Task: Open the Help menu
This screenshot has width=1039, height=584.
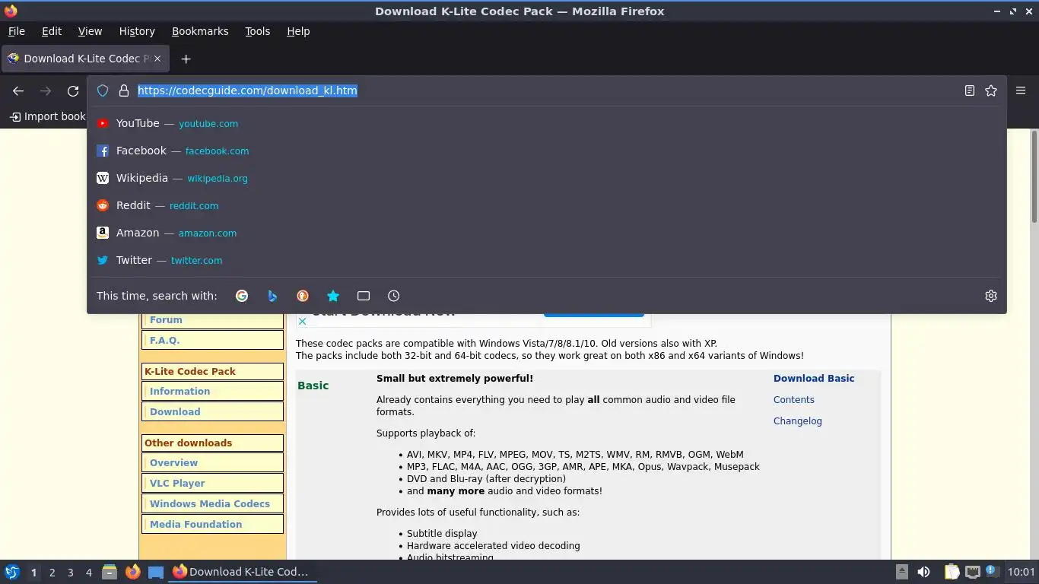Action: 298,31
